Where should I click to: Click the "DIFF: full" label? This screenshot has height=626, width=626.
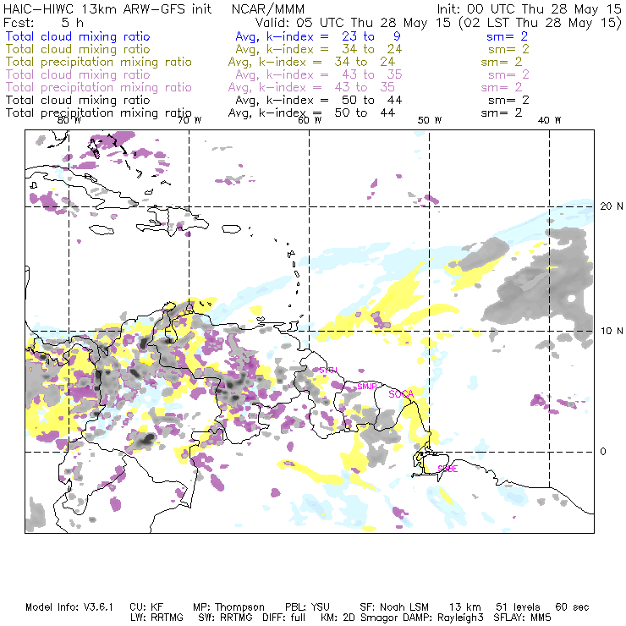coord(284,618)
